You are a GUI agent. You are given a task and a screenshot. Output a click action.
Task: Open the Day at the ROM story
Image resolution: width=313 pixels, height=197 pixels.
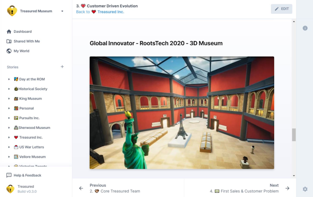[32, 79]
